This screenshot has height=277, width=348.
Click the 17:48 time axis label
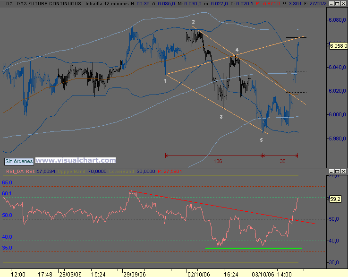(x=45, y=274)
